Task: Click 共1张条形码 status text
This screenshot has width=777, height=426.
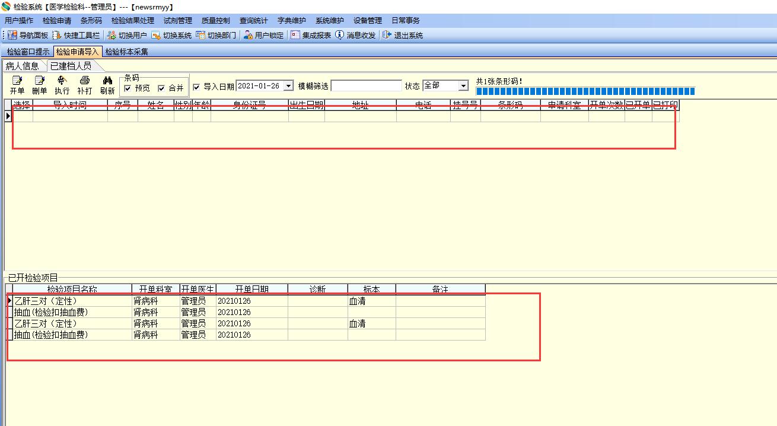Action: pos(499,81)
